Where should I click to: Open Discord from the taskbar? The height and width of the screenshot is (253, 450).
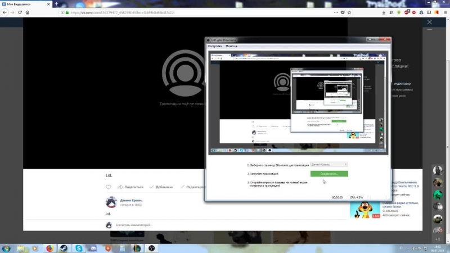pos(93,248)
